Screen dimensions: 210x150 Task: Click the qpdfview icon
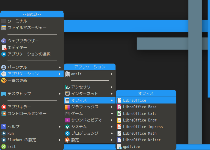pyautogui.click(x=119, y=147)
